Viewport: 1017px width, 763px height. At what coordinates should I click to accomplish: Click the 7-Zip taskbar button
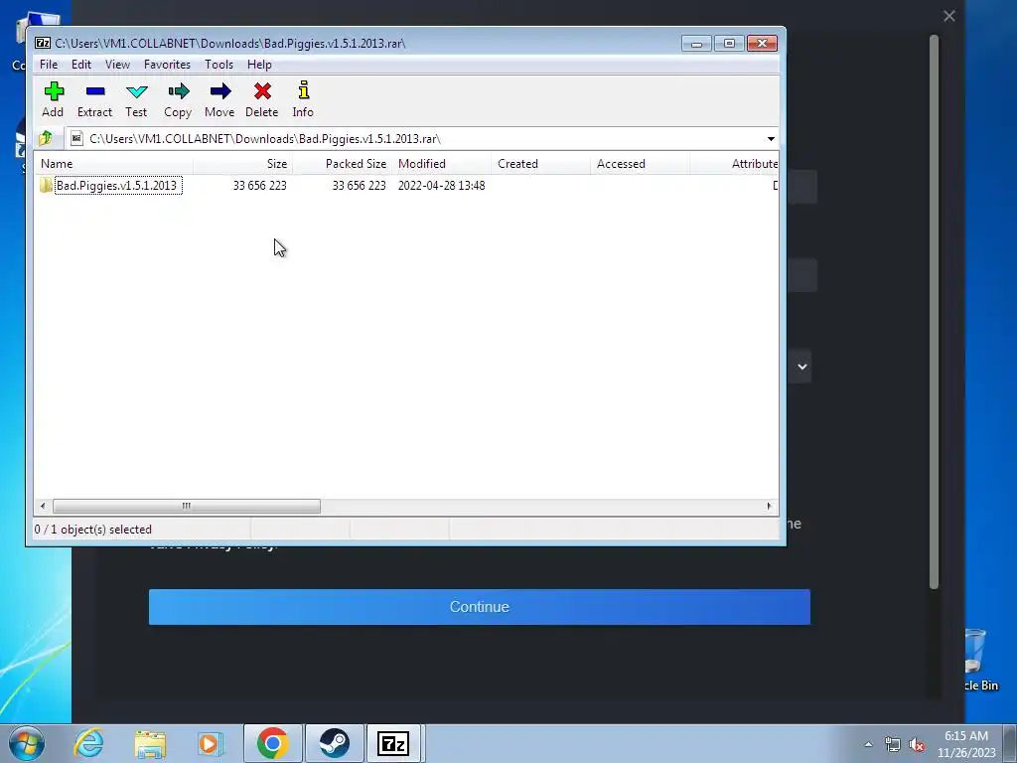tap(393, 743)
